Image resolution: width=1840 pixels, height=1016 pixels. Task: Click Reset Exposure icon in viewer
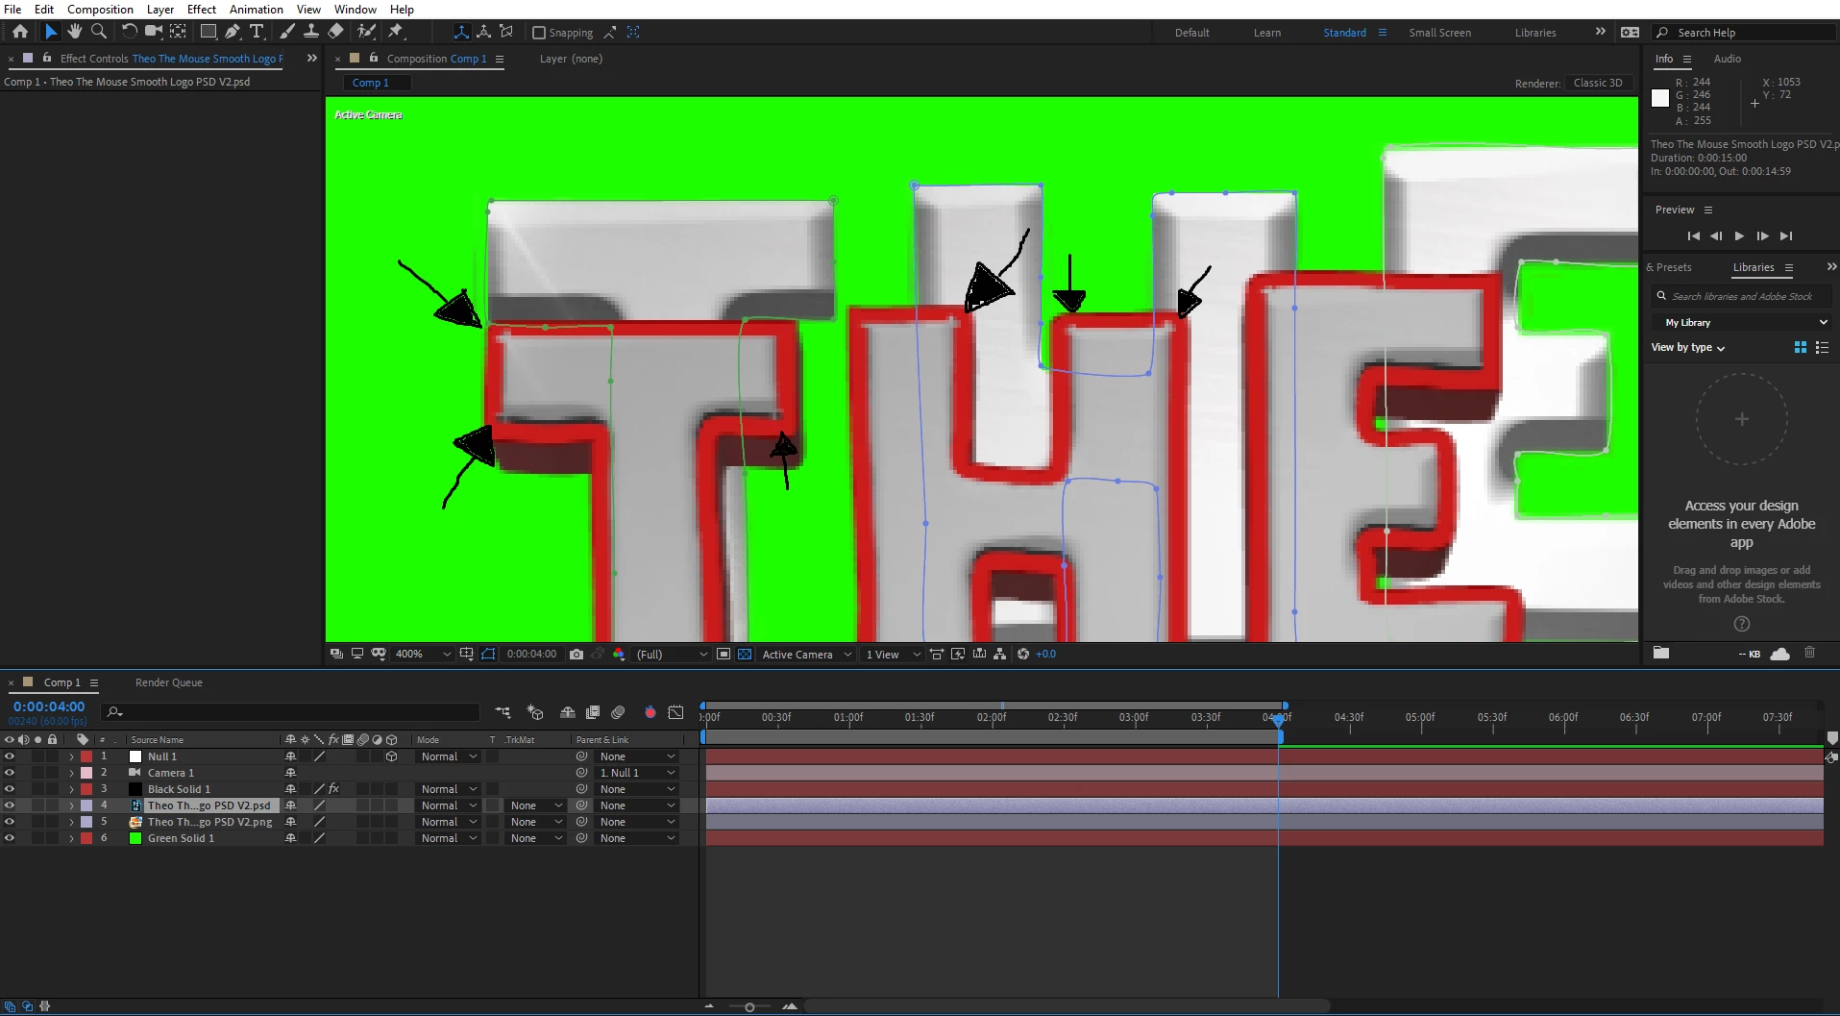(x=1023, y=654)
